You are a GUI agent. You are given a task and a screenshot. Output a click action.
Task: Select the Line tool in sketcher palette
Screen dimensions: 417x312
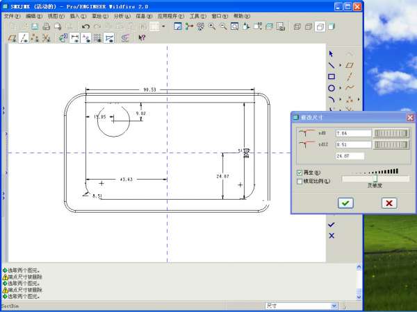point(332,65)
